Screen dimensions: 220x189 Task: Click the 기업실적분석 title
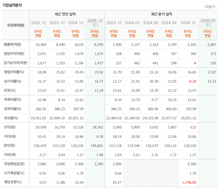pos(12,5)
